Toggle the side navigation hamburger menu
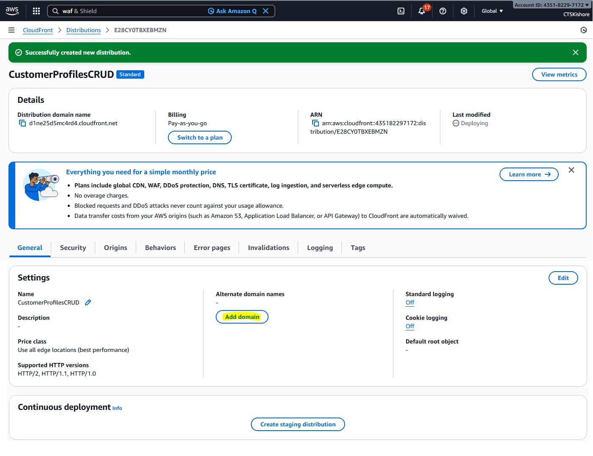Viewport: 593px width, 456px height. pos(11,30)
